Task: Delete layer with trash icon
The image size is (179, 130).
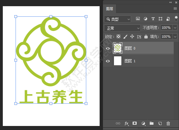Action: [168, 123]
